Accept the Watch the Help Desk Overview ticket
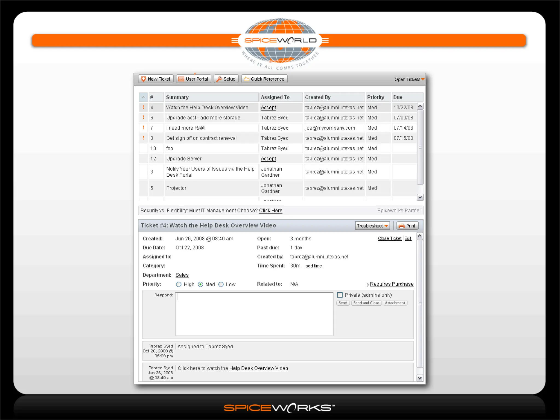 click(269, 108)
